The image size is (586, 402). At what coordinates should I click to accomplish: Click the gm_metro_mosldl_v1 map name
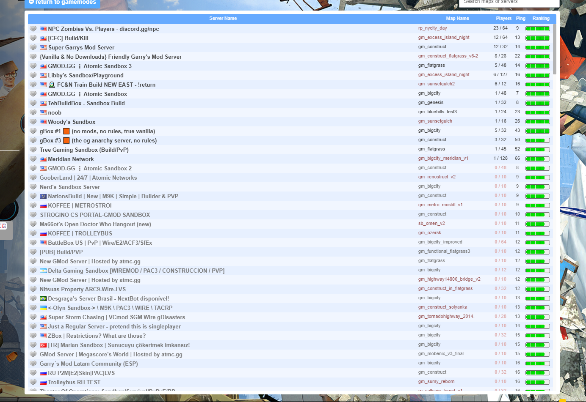[x=440, y=205]
